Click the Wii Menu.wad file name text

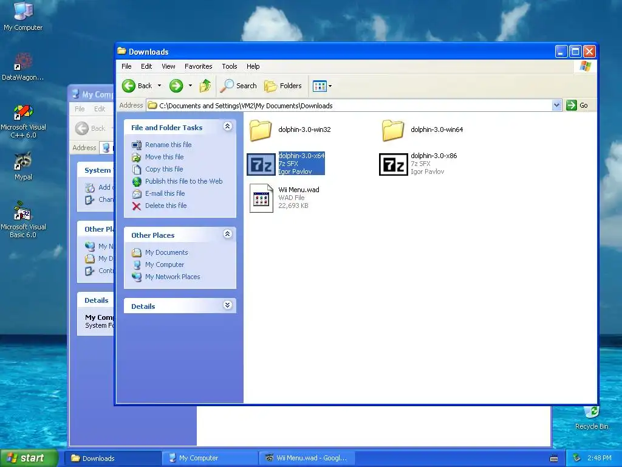[x=299, y=190]
